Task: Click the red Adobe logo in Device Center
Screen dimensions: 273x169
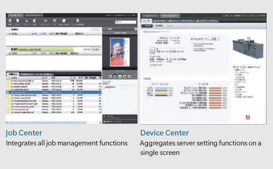Action: click(248, 117)
